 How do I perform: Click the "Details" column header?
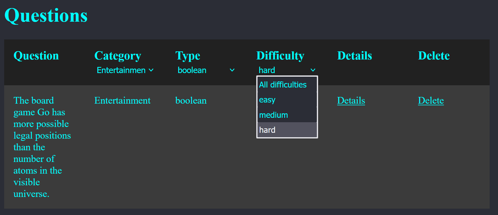(354, 56)
